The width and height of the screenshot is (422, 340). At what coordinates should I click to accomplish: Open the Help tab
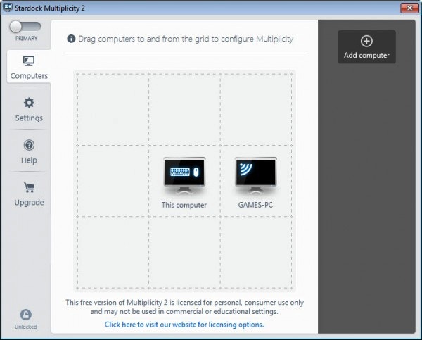(x=29, y=151)
